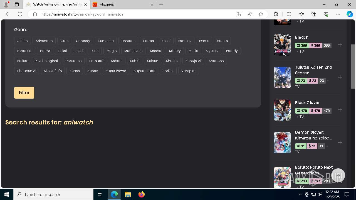Open the Bleach poster thumbnail
Image resolution: width=356 pixels, height=200 pixels.
[x=282, y=45]
